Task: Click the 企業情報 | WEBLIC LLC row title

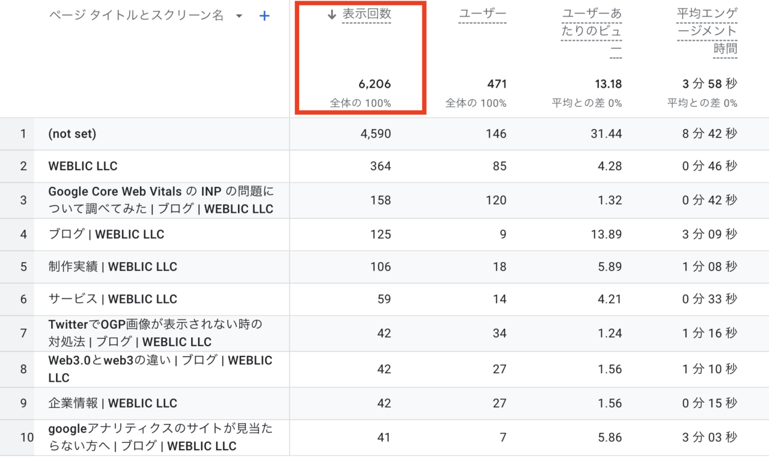Action: point(113,403)
